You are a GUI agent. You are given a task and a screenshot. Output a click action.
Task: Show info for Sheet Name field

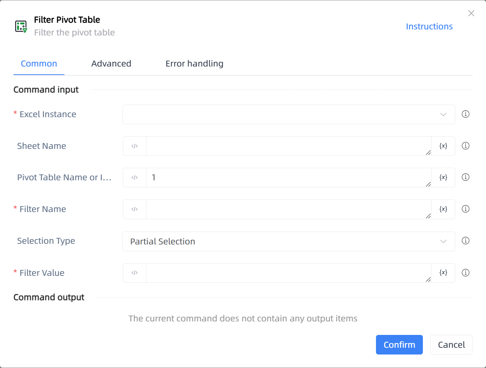pos(465,146)
